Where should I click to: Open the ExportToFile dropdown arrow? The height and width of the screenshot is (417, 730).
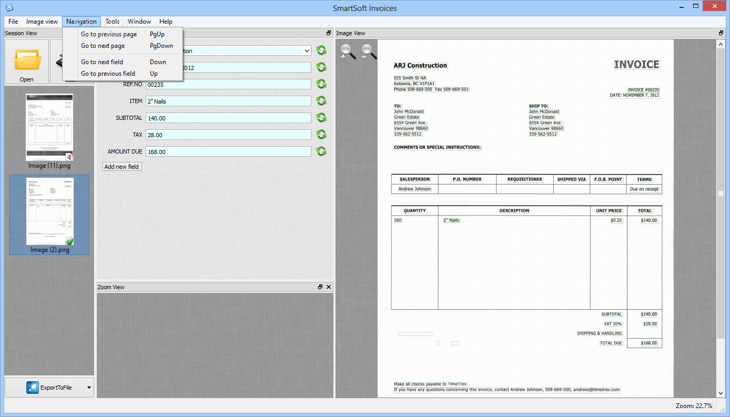pos(89,388)
